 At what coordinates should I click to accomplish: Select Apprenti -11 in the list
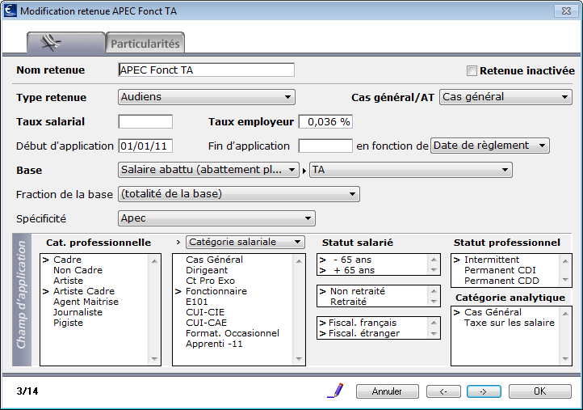point(214,344)
